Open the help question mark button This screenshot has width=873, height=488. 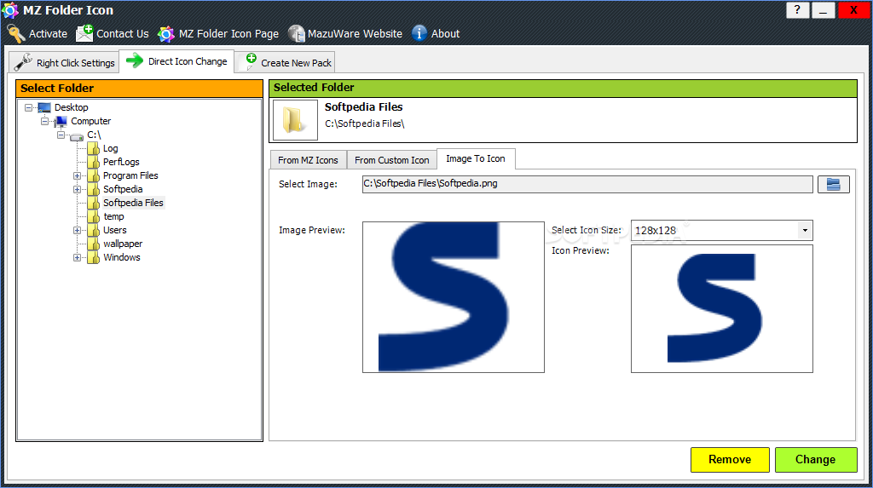[797, 10]
